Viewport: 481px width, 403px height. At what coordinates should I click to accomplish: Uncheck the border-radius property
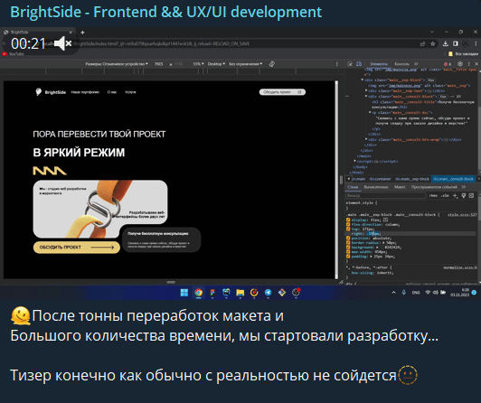coord(348,243)
